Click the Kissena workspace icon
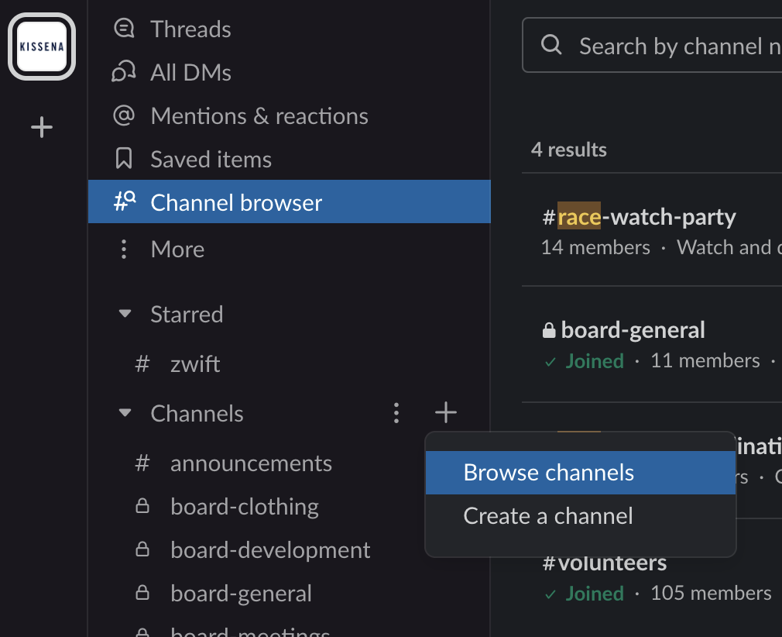Viewport: 782px width, 637px height. (x=42, y=46)
